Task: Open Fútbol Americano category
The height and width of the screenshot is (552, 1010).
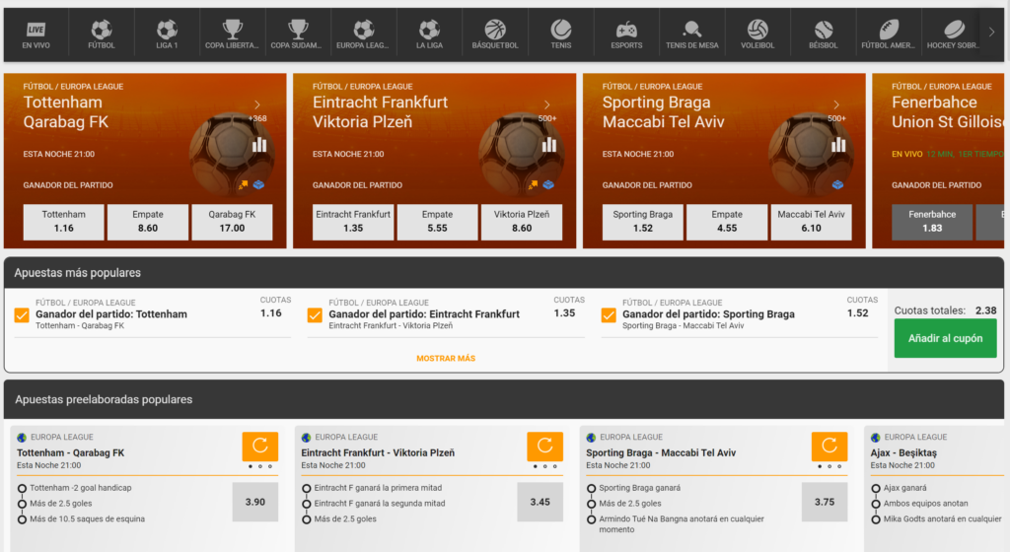Action: [x=889, y=35]
